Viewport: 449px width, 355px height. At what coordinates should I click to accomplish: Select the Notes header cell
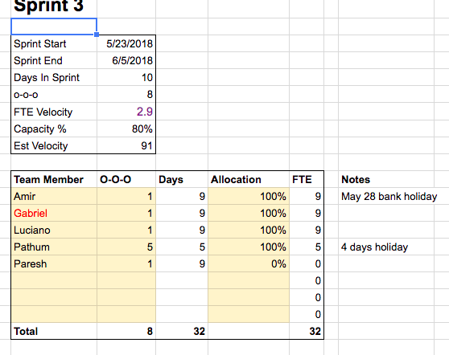[x=386, y=179]
